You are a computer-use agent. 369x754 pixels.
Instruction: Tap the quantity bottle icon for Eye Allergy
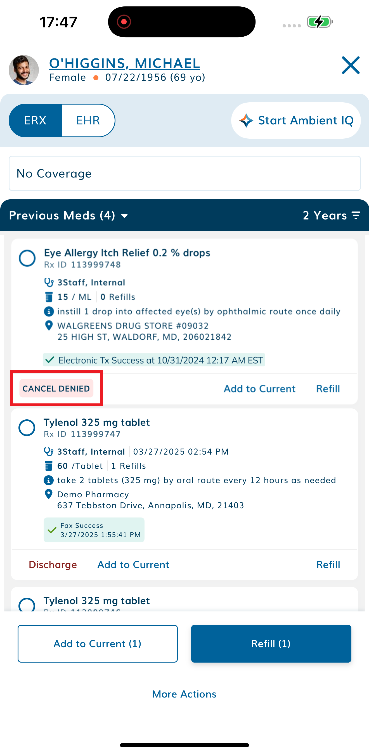pos(49,297)
